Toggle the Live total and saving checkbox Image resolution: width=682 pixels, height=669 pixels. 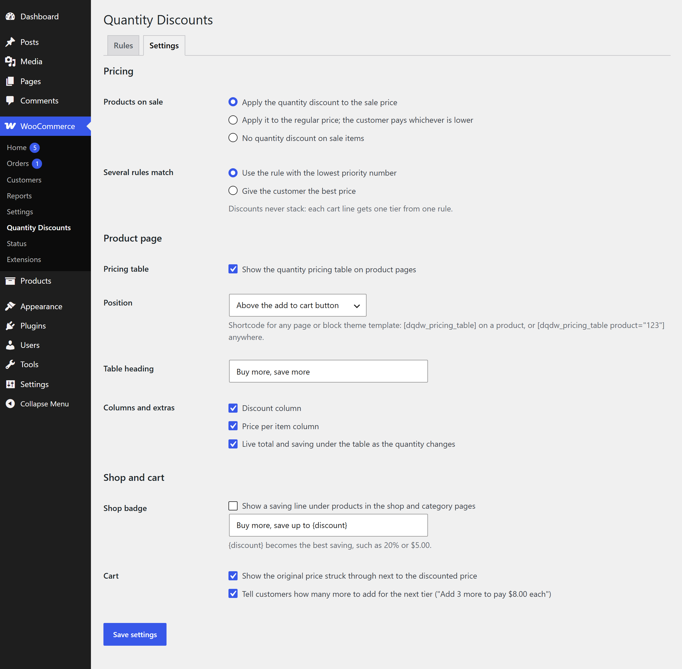click(x=233, y=444)
